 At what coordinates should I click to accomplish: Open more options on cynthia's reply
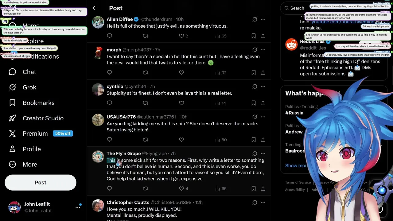(263, 86)
